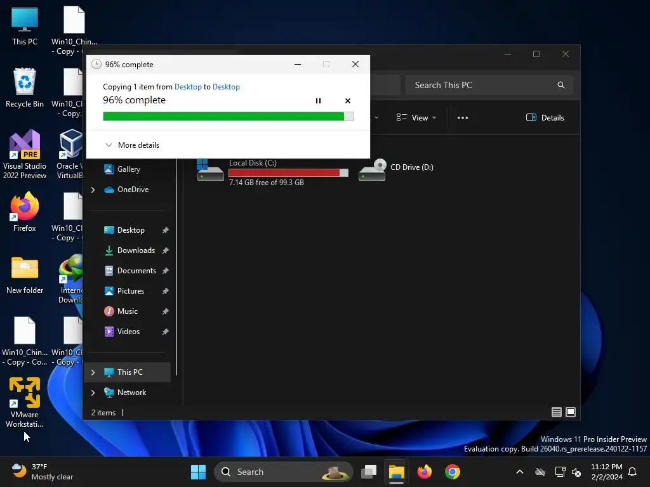This screenshot has height=487, width=650.
Task: Click the 2 items status bar text
Action: click(x=103, y=412)
